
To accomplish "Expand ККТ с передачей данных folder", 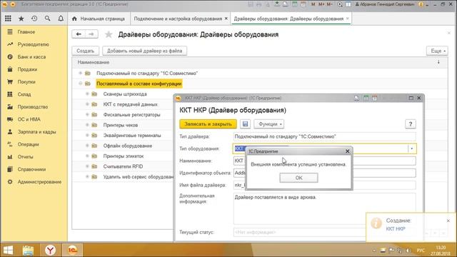I will 87,104.
